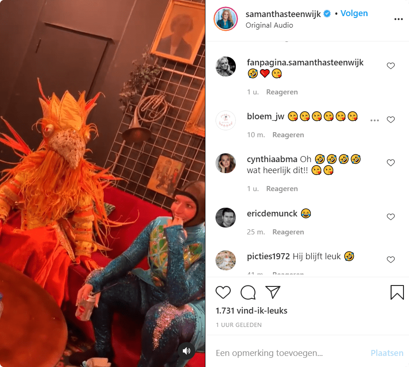Screen dimensions: 409x367
Task: Open the samanthasteenwijk username link
Action: [x=283, y=14]
